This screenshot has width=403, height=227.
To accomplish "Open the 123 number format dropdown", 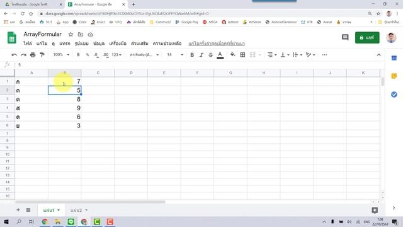I will coord(116,55).
